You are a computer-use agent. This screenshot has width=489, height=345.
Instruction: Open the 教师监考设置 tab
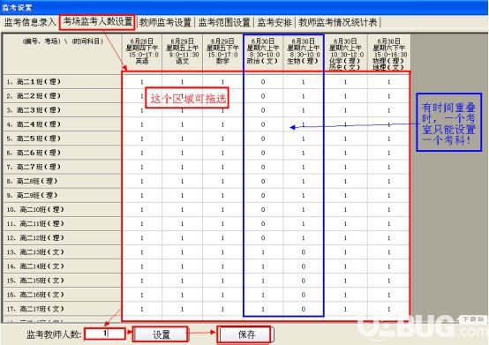point(165,22)
